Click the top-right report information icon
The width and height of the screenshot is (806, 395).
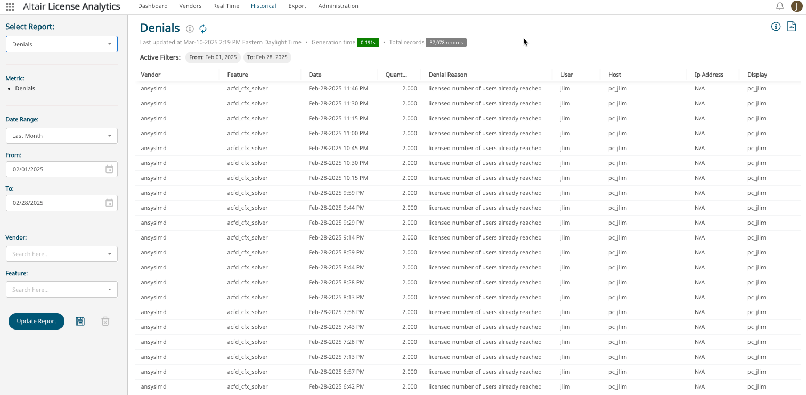pyautogui.click(x=776, y=27)
